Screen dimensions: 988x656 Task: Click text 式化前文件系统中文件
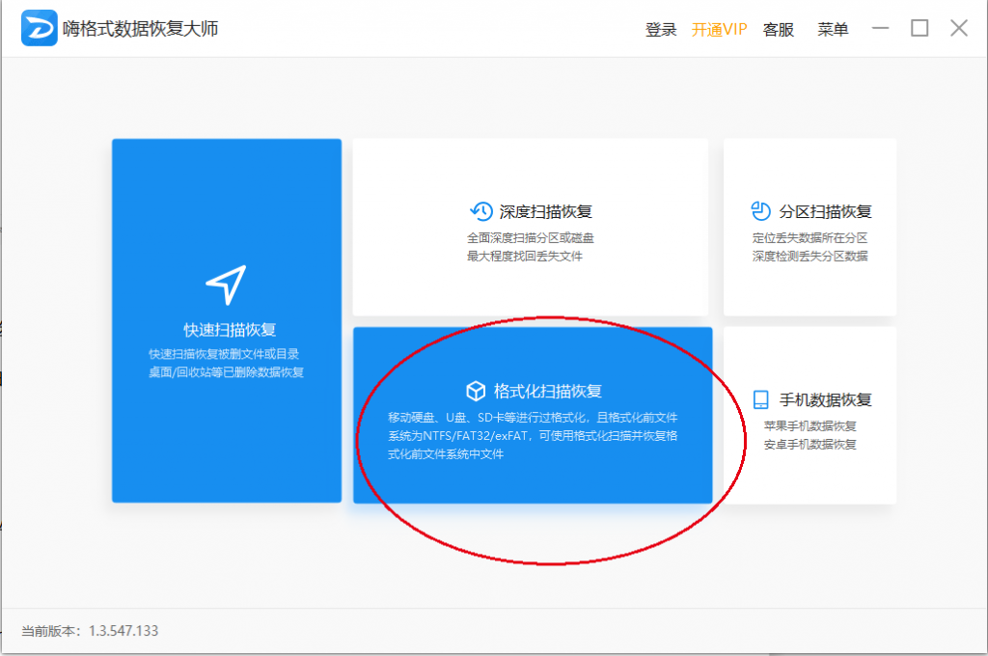[446, 453]
